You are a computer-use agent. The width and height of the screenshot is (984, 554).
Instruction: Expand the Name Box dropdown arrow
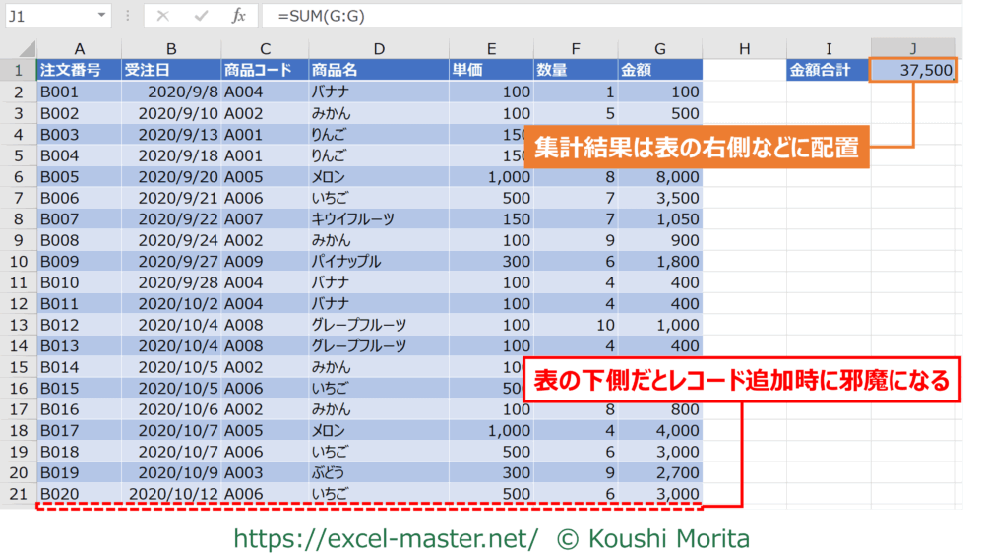tap(102, 16)
